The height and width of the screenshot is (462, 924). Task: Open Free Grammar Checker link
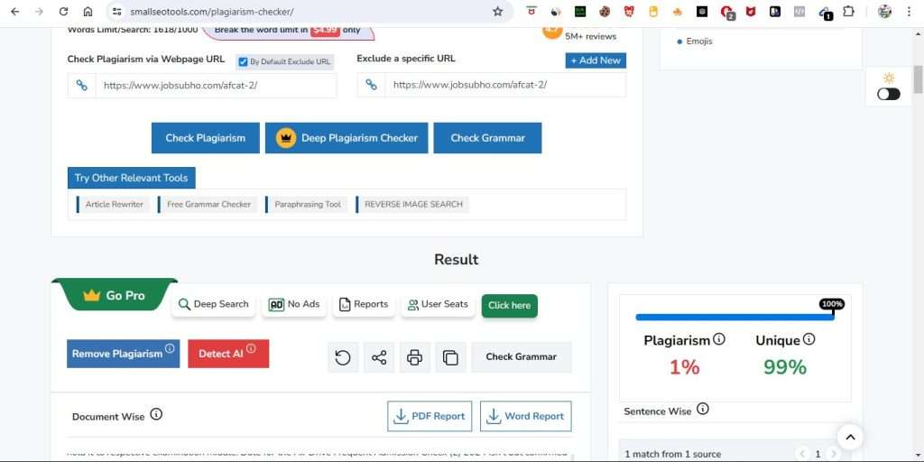click(208, 205)
